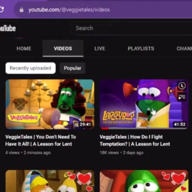The width and height of the screenshot is (192, 192).
Task: Open the 'How Do I Fight Temptation?' title
Action: [x=135, y=141]
